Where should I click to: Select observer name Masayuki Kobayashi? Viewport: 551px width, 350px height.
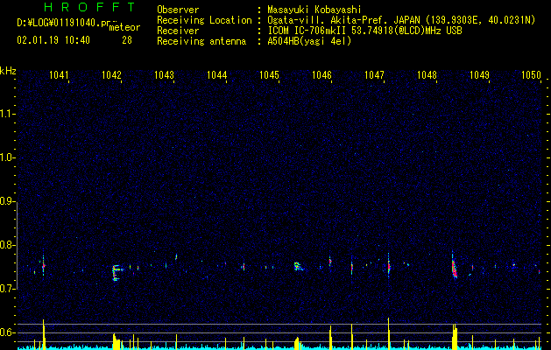click(314, 10)
